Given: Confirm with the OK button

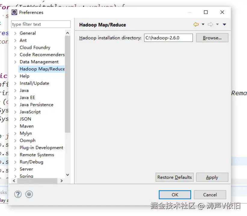Looking at the screenshot, I should point(175,195).
